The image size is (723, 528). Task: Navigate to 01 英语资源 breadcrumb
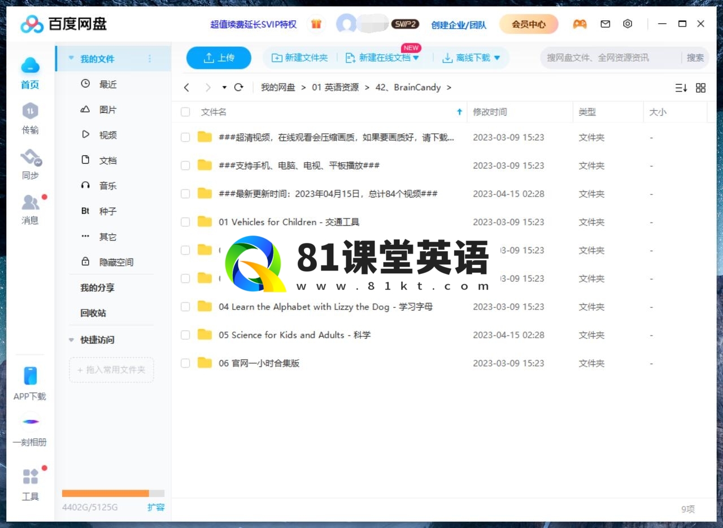(x=335, y=88)
